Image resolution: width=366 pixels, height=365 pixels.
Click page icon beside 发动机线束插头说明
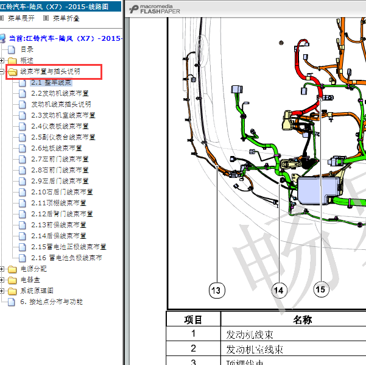[23, 104]
